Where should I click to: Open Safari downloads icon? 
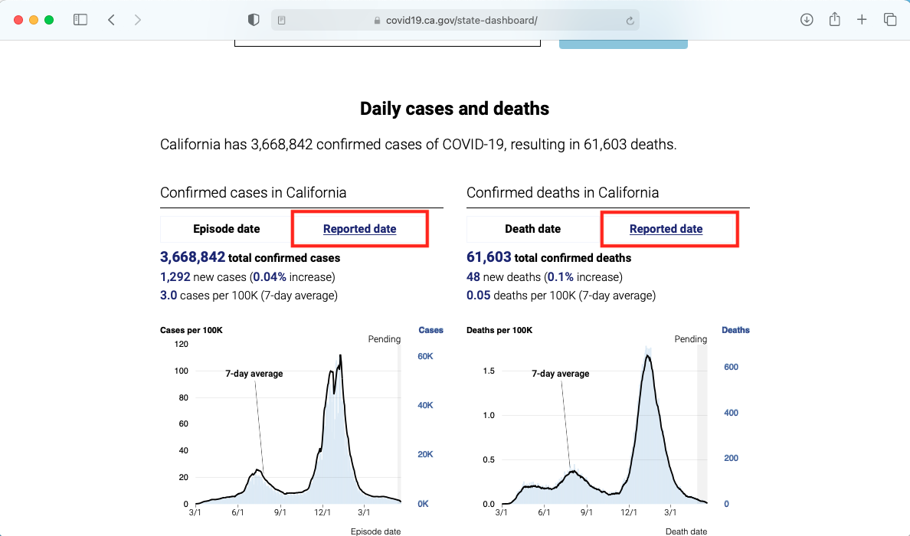pos(806,20)
